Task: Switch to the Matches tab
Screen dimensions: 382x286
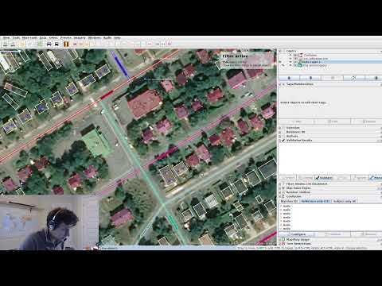Action: coord(289,202)
